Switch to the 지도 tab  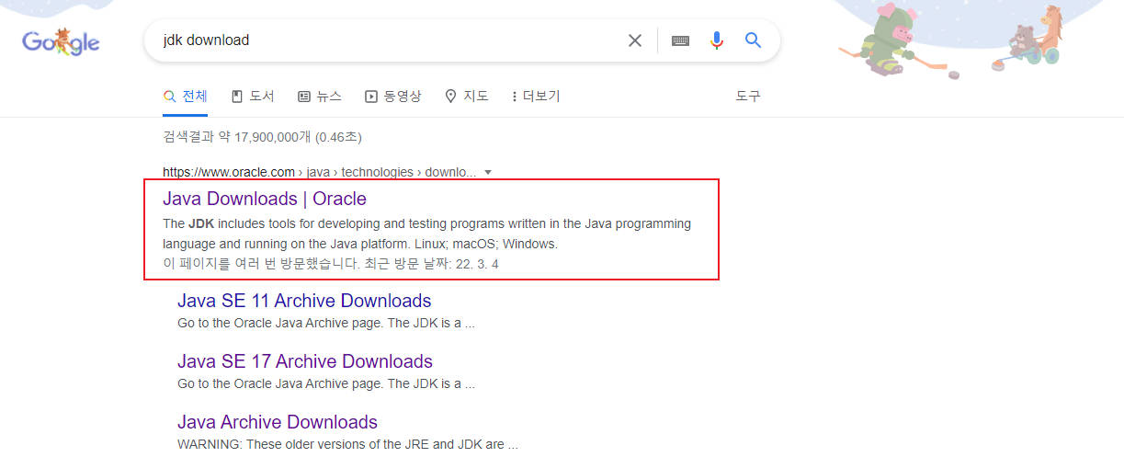point(467,96)
